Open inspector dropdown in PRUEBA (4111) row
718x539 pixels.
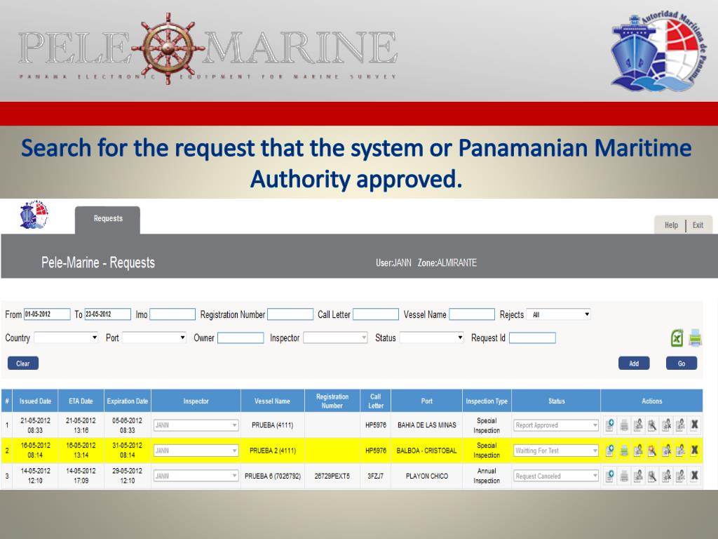196,425
